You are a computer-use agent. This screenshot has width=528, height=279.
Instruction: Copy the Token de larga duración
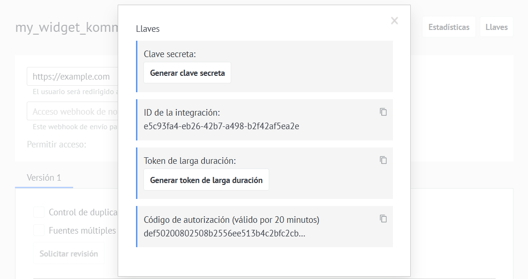pyautogui.click(x=383, y=160)
